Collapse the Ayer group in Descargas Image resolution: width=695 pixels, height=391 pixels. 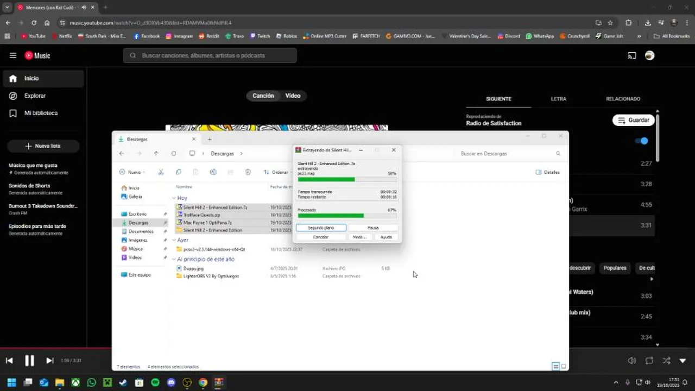[x=174, y=240]
